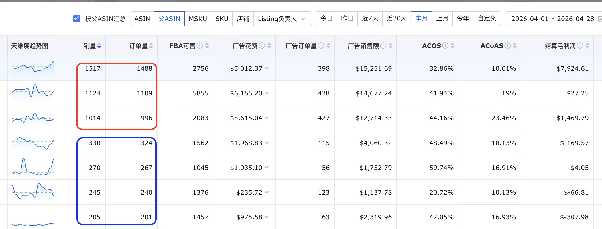The image size is (602, 229).
Task: Click the FBA value 5855
Action: pyautogui.click(x=200, y=93)
